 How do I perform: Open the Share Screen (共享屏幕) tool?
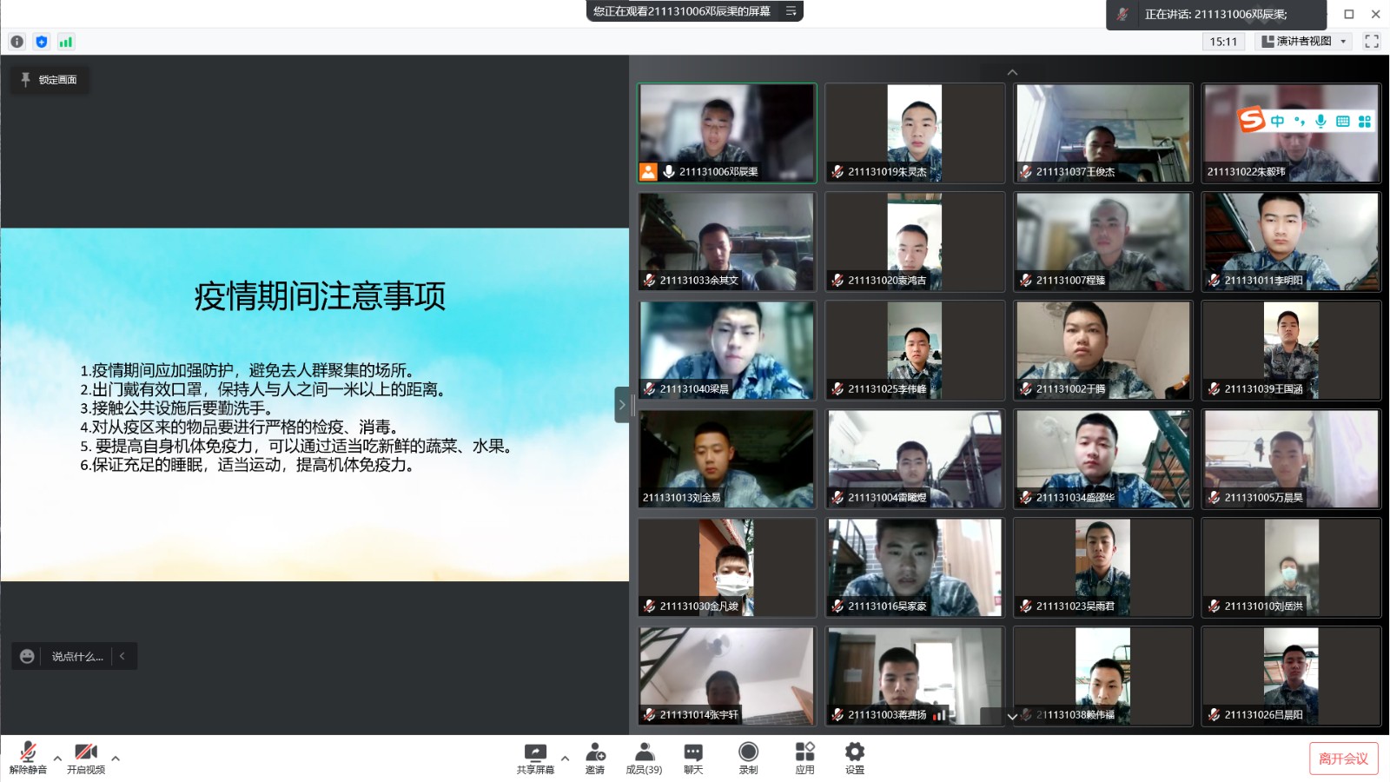[x=535, y=758]
